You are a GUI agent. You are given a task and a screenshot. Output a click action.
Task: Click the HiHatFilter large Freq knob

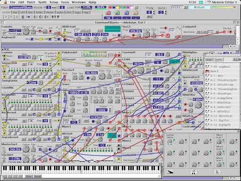coord(198,105)
